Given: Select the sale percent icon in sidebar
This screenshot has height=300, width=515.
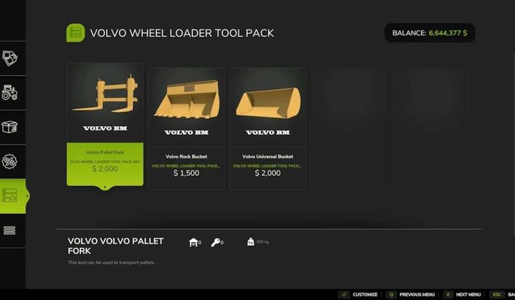Looking at the screenshot, I should pyautogui.click(x=10, y=162).
